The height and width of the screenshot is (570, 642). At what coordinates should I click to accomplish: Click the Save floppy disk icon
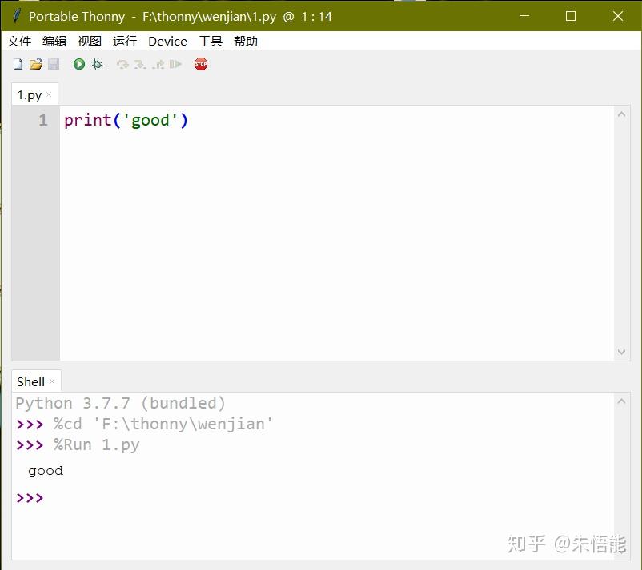54,64
